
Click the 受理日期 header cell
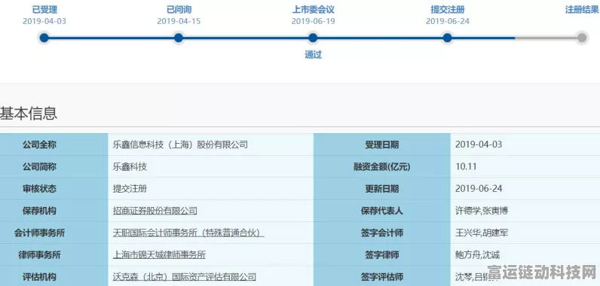[x=382, y=145]
